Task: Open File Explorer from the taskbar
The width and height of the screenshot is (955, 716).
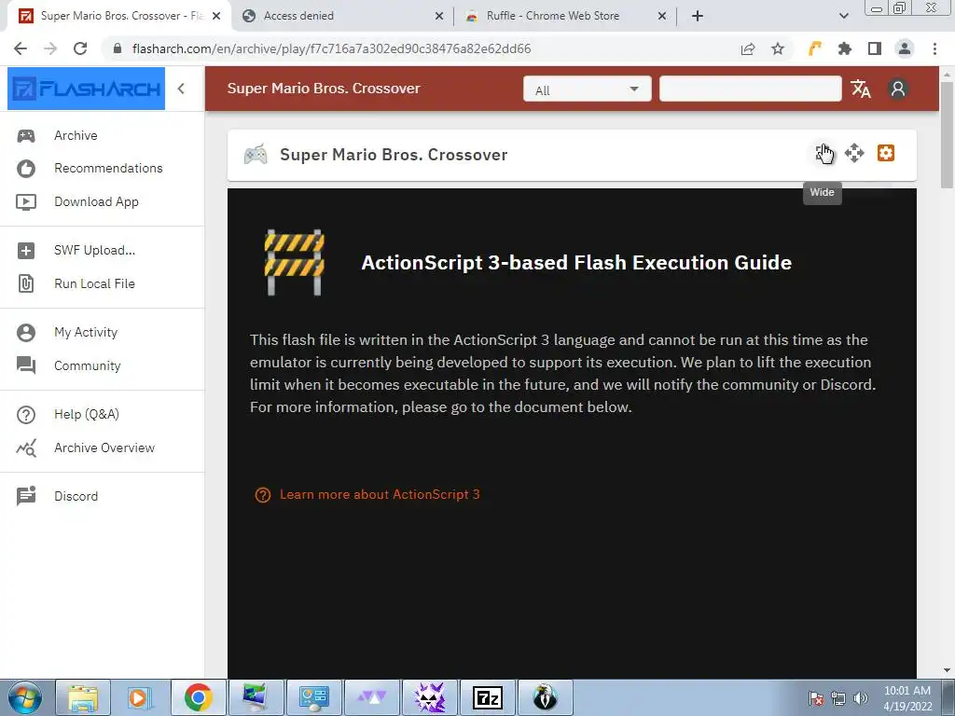Action: pyautogui.click(x=83, y=697)
